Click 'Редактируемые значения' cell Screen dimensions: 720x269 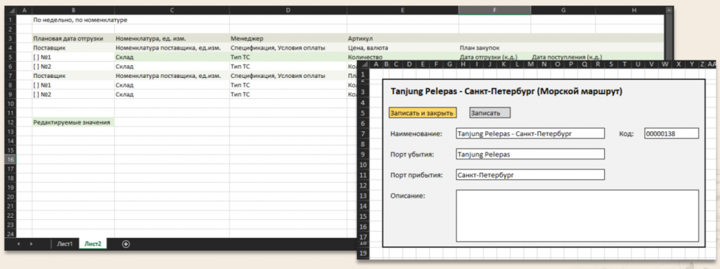click(x=73, y=122)
